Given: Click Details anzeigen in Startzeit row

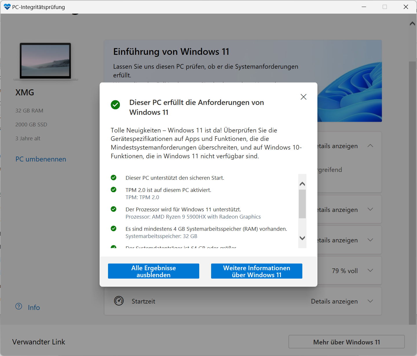Looking at the screenshot, I should point(334,301).
